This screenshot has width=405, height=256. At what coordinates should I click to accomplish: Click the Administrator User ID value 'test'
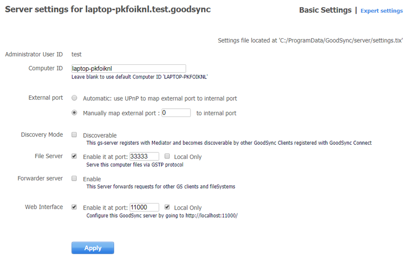tap(76, 54)
